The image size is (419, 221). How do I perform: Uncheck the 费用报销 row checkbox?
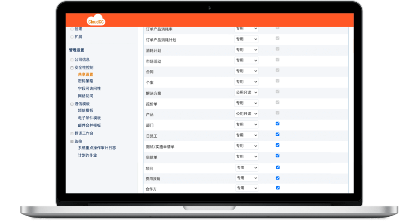277,178
